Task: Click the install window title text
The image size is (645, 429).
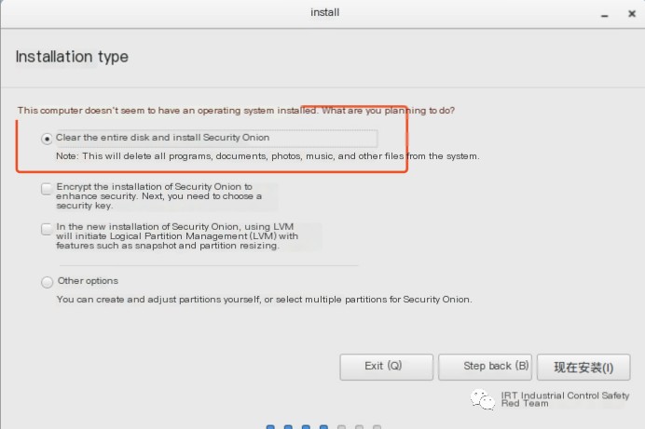Action: 324,12
